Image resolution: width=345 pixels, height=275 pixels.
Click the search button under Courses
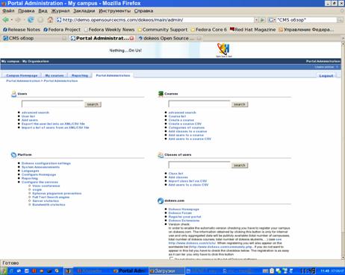[x=240, y=104]
